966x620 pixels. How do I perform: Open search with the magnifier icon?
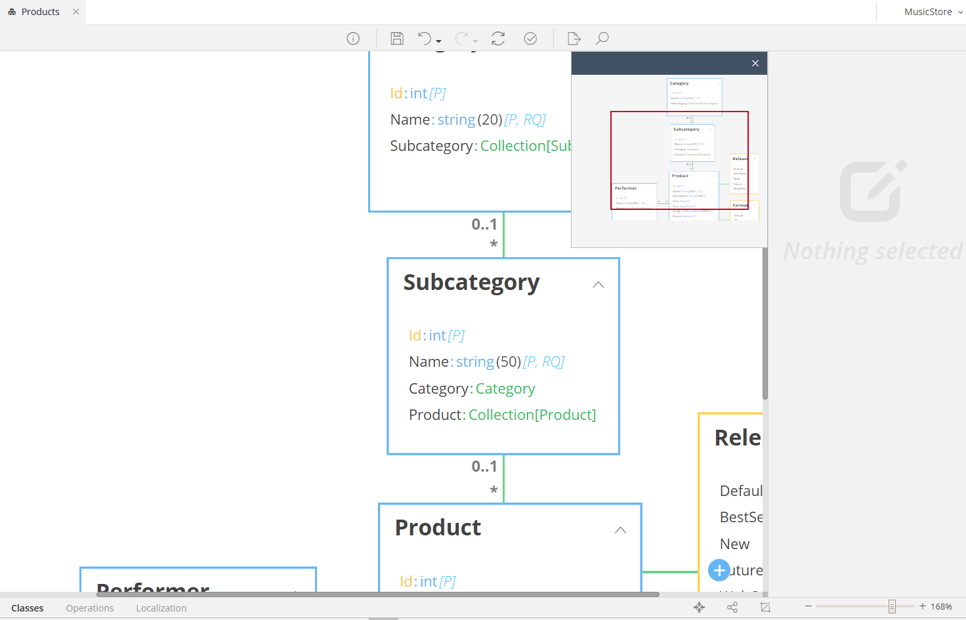point(602,39)
